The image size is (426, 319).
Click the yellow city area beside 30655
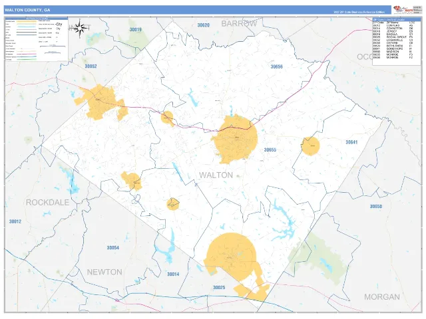click(235, 139)
